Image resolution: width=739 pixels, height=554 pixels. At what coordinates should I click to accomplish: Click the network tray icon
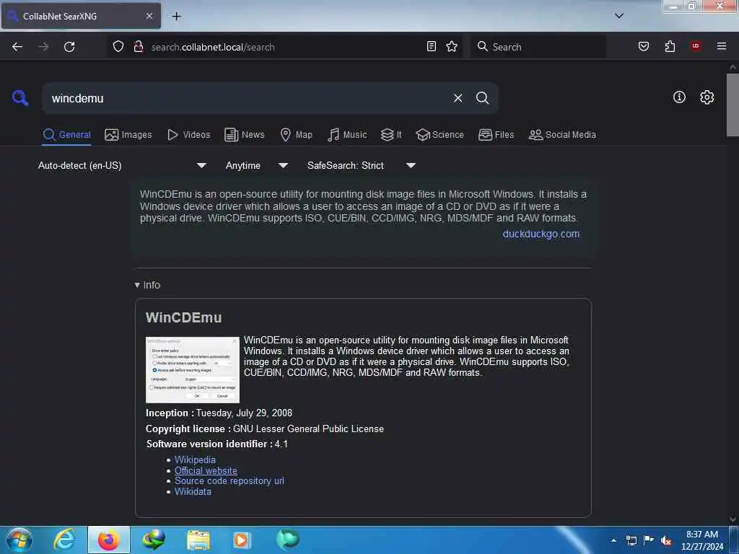click(x=631, y=540)
